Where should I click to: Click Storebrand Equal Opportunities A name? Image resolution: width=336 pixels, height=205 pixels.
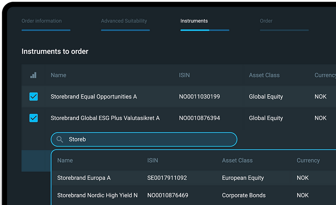coord(94,96)
